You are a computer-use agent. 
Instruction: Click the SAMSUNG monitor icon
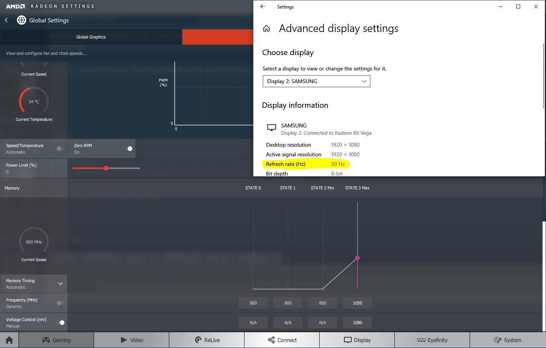pos(271,127)
